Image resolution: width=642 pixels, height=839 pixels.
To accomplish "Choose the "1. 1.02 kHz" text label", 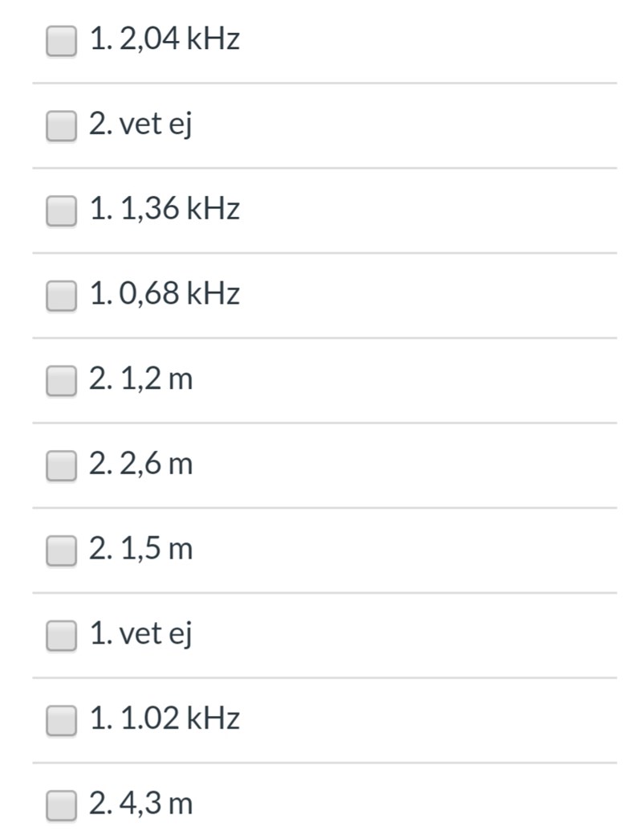I will click(165, 719).
